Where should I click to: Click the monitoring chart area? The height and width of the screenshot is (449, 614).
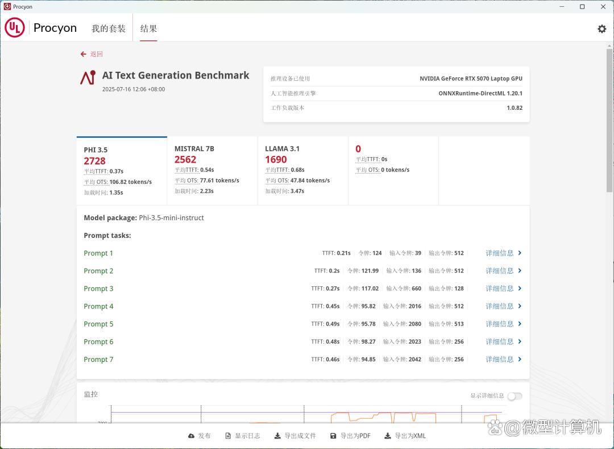(305, 414)
